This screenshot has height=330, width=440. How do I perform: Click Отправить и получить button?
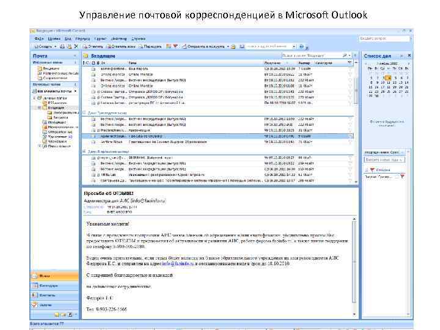tap(204, 46)
